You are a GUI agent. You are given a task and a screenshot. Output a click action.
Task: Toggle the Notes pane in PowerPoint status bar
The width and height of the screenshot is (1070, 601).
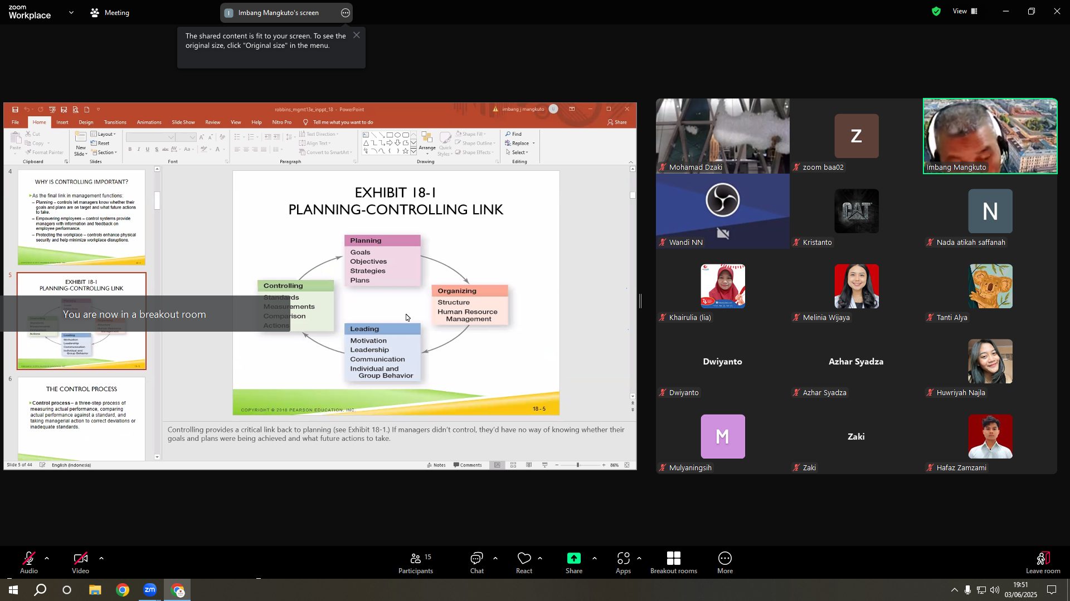(436, 465)
